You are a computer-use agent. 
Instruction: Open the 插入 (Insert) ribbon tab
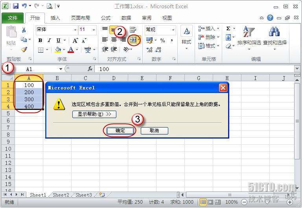click(55, 18)
